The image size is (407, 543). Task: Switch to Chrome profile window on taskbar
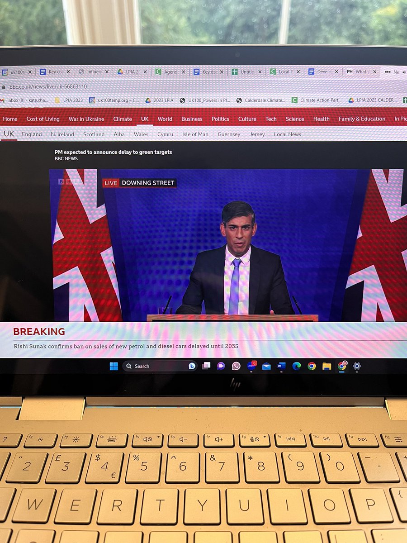(x=342, y=366)
